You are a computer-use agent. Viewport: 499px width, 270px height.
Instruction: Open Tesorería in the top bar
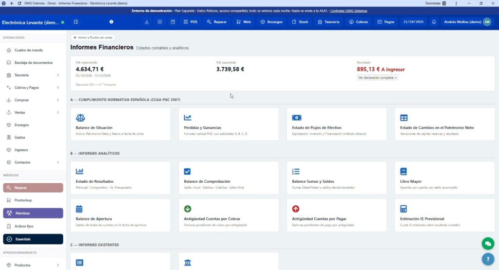[x=329, y=22]
